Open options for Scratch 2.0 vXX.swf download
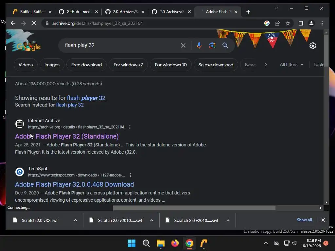This screenshot has height=251, width=335. pos(76,220)
